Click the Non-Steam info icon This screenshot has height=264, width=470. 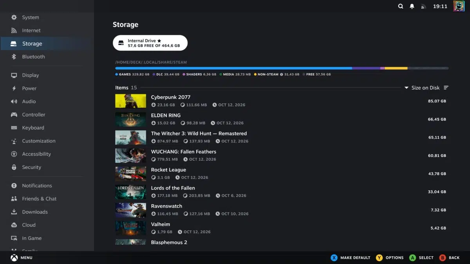[x=282, y=74]
